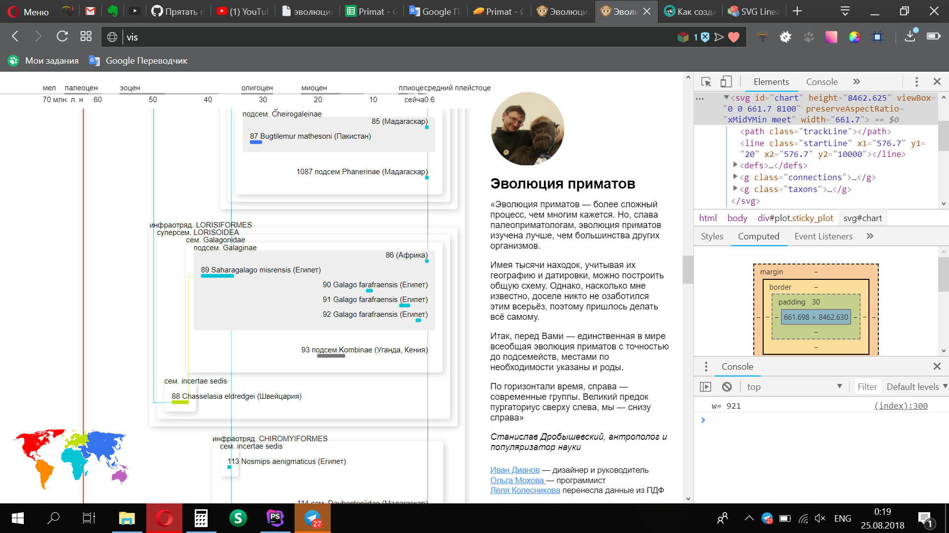The height and width of the screenshot is (533, 949).
Task: Expand the g class connections node
Action: (x=735, y=177)
